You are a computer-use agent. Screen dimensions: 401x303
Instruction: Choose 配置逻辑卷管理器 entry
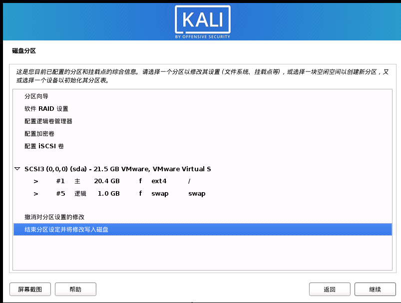(x=48, y=121)
